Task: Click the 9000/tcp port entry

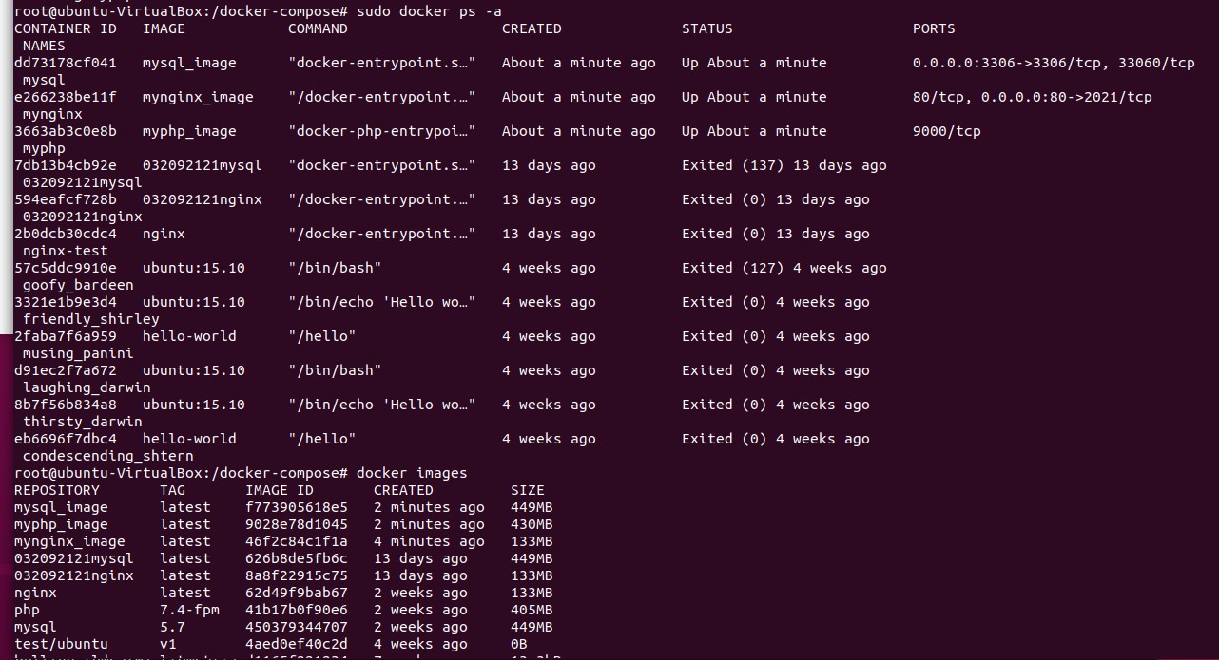Action: (x=947, y=131)
